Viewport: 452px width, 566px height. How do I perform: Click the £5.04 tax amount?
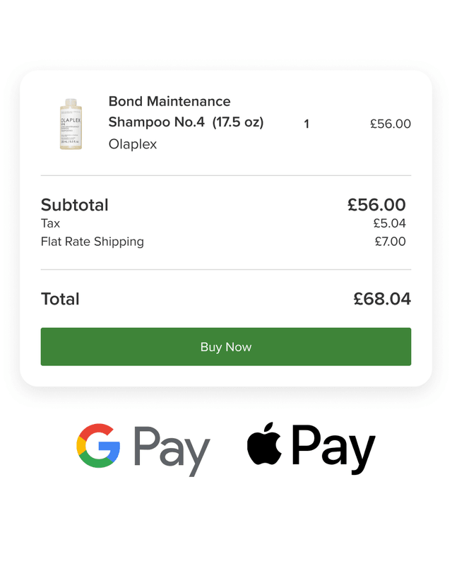point(391,223)
